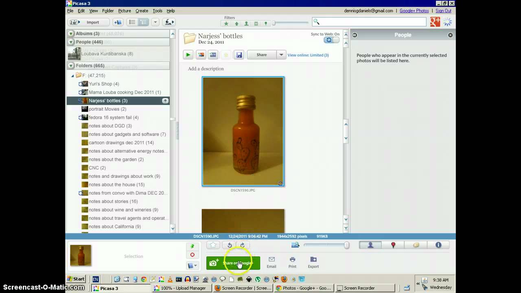Open the Folder menu

click(108, 11)
